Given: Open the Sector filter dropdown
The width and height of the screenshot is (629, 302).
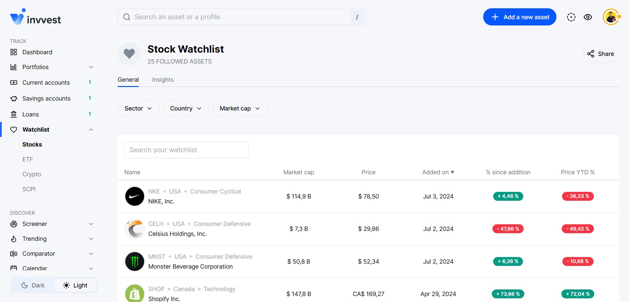Looking at the screenshot, I should coord(139,108).
